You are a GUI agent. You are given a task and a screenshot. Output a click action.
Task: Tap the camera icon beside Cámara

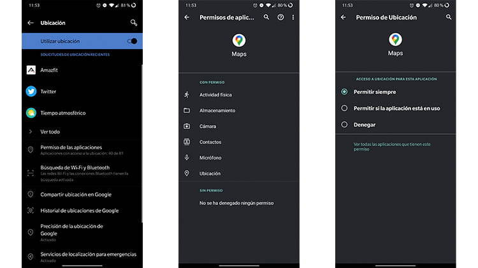[187, 126]
